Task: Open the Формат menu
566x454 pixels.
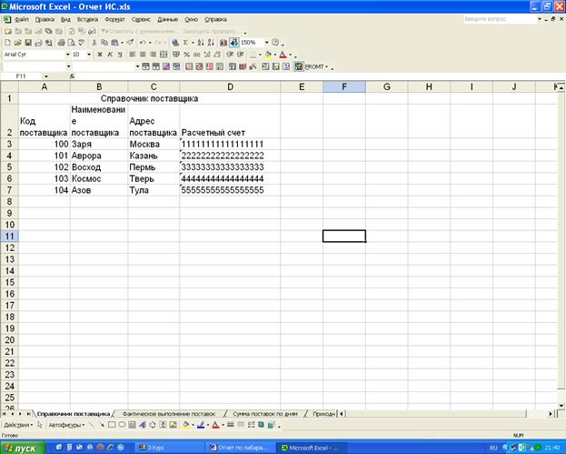Action: click(114, 19)
